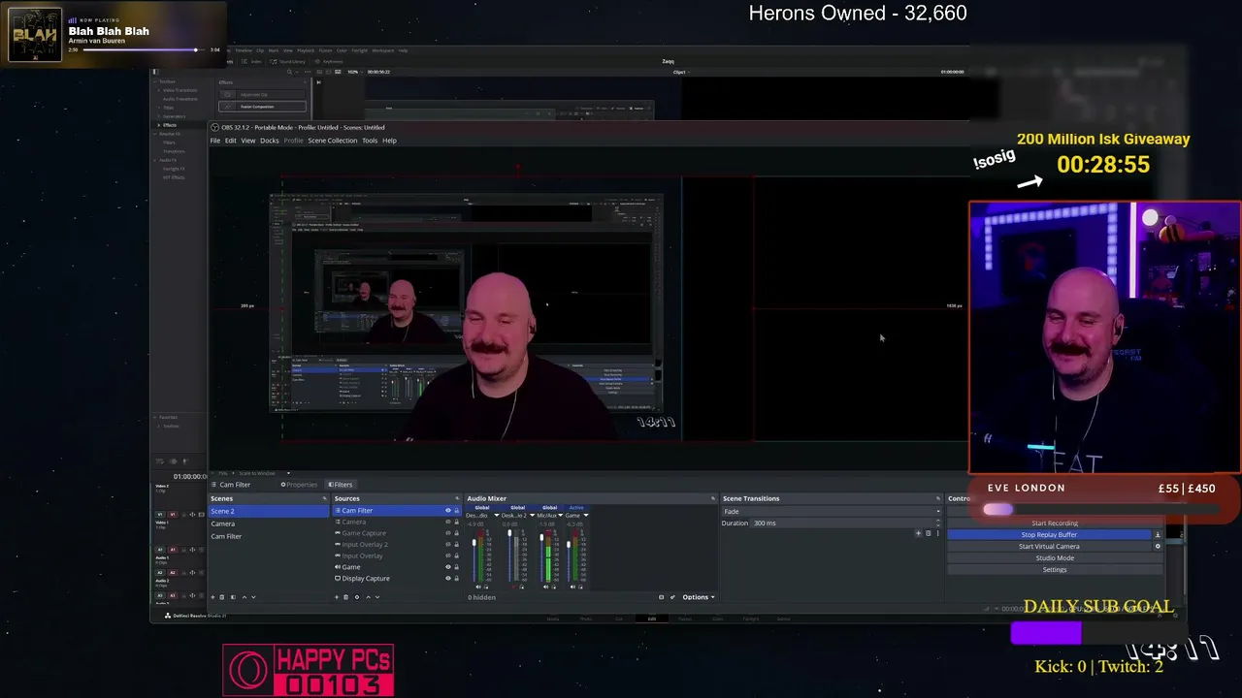Move source up in Sources toolbar
Viewport: 1242px width, 698px height.
coord(367,597)
